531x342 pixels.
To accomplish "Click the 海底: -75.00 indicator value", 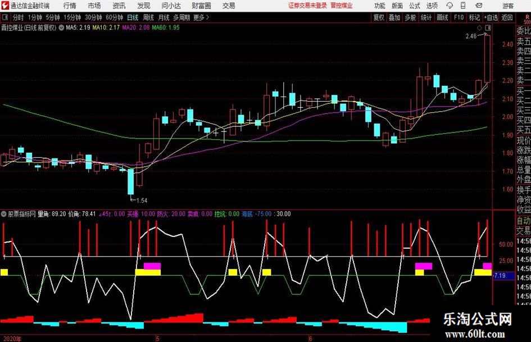I will [x=256, y=214].
